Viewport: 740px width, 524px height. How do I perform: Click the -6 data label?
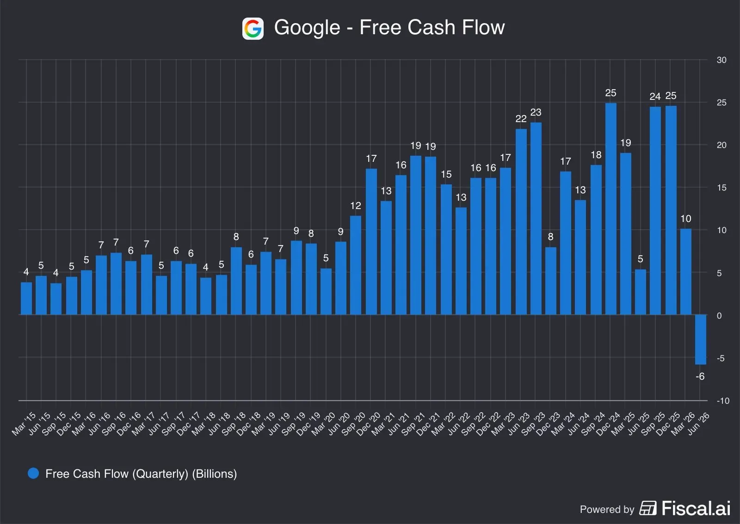pos(700,376)
